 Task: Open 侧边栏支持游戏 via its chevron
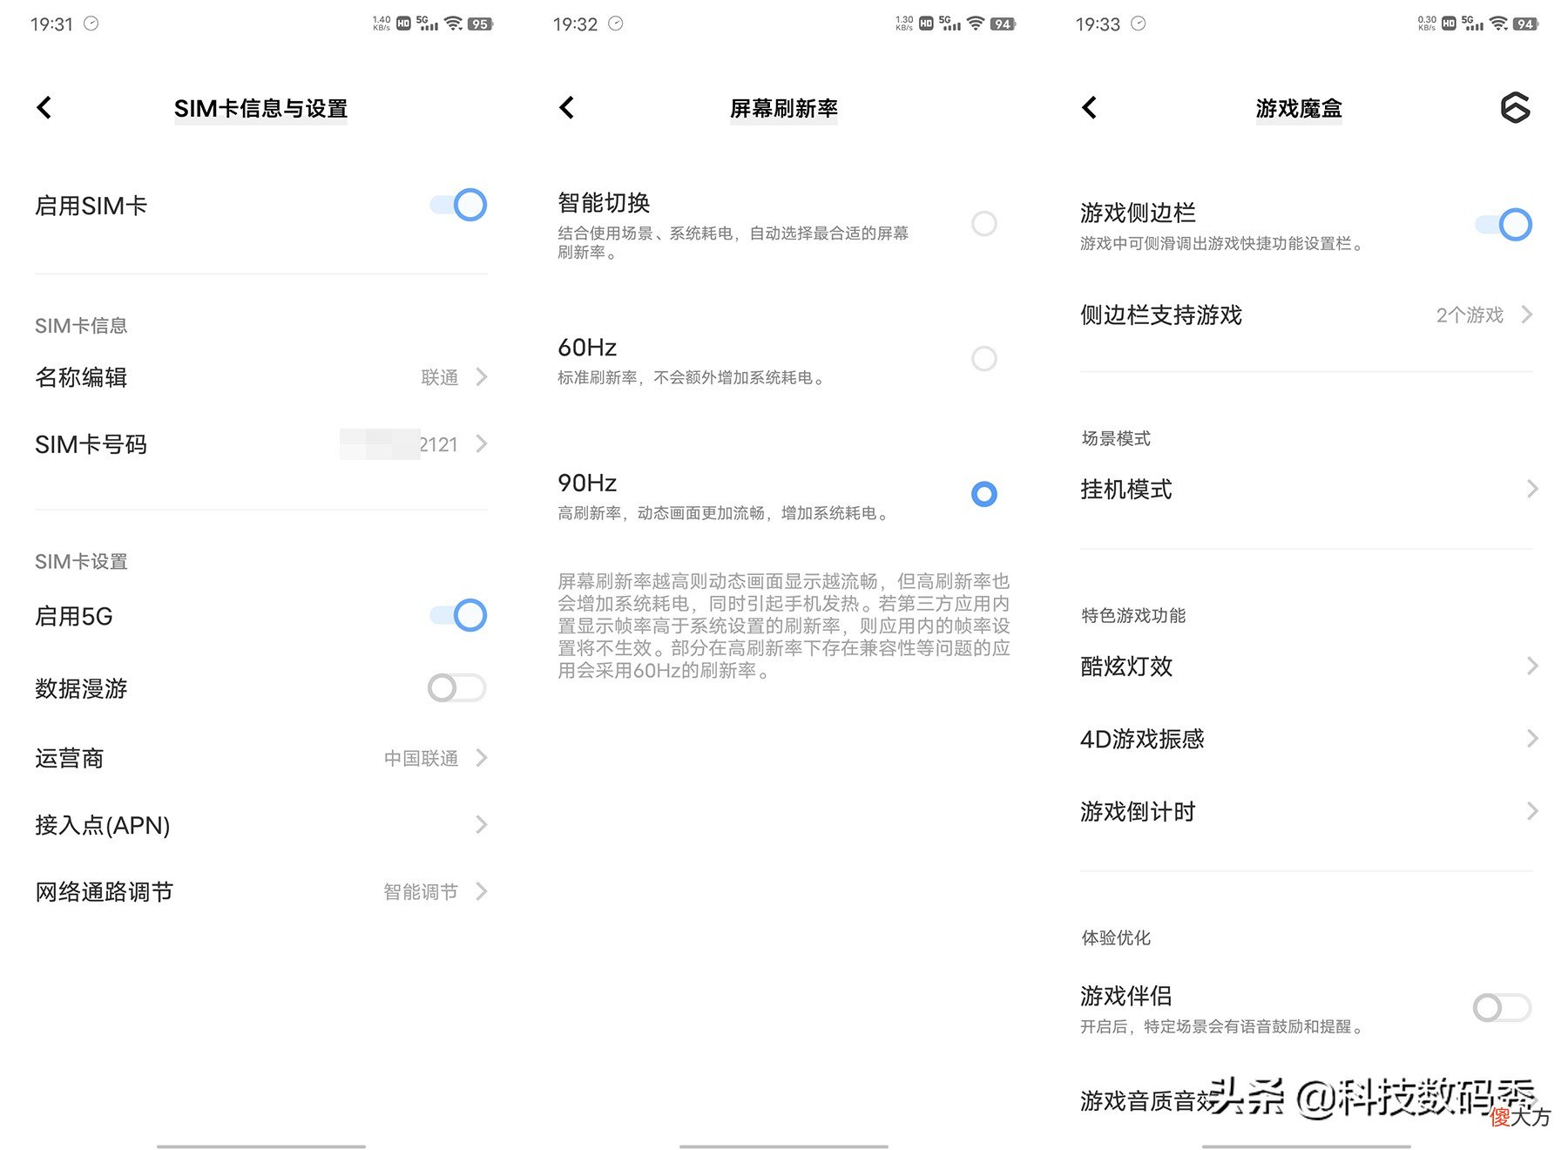click(1527, 315)
